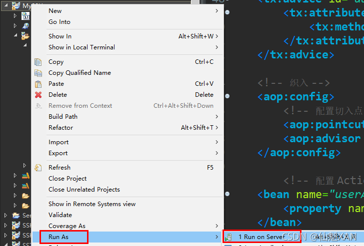This screenshot has height=246, width=364.
Task: Click the Copy Qualified Name icon
Action: [38, 73]
